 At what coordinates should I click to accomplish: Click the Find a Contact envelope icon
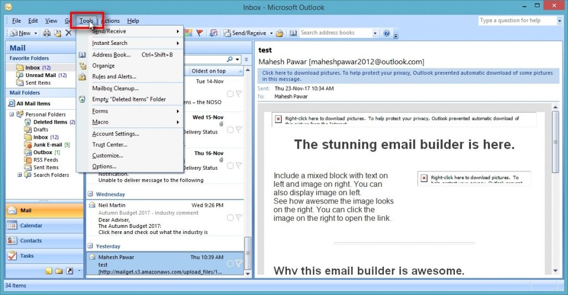coord(280,33)
